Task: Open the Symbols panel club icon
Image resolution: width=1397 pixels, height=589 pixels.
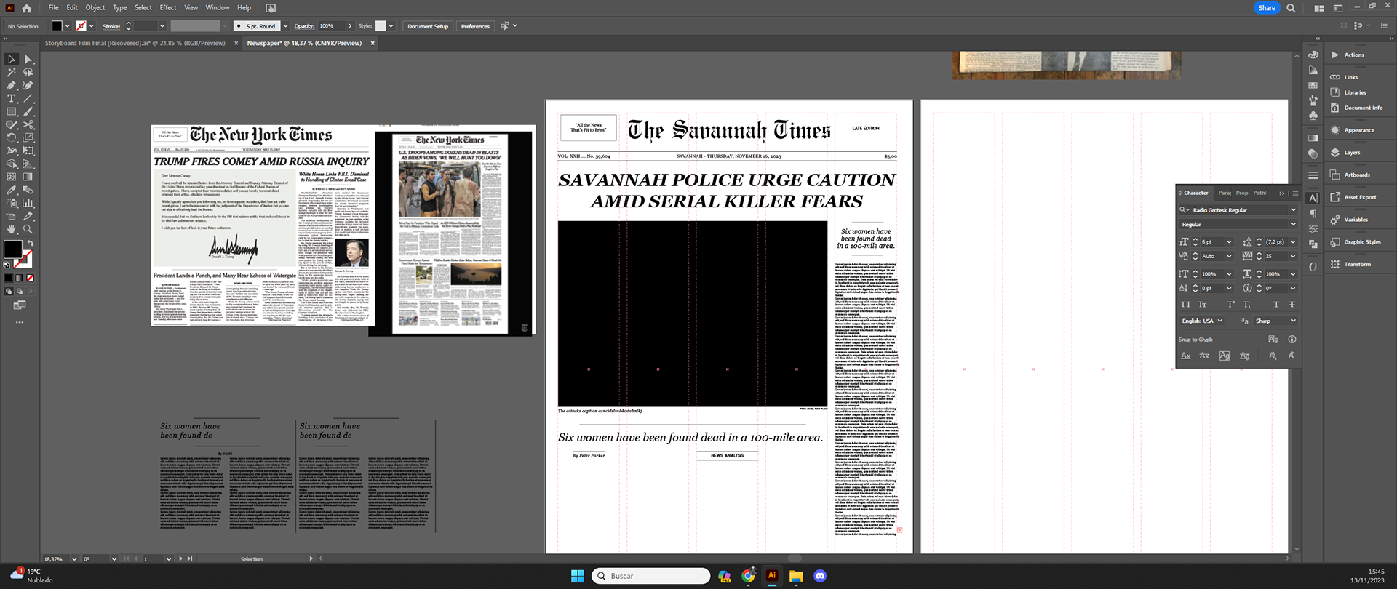Action: coord(1313,115)
